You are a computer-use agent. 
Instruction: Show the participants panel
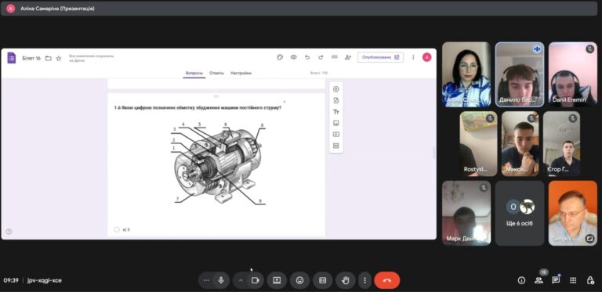(x=539, y=280)
